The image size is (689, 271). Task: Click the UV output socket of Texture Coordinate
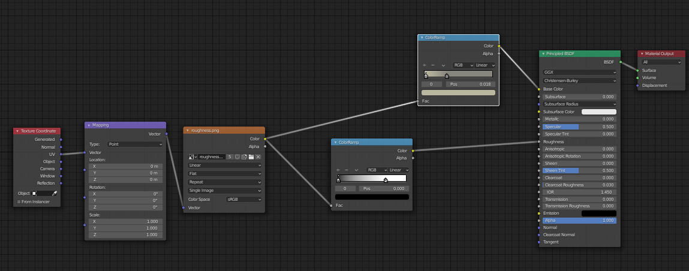pyautogui.click(x=61, y=154)
